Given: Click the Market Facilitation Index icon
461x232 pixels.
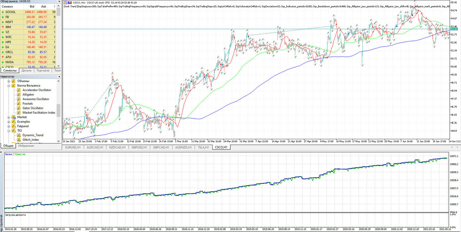Looking at the screenshot, I should 19,112.
